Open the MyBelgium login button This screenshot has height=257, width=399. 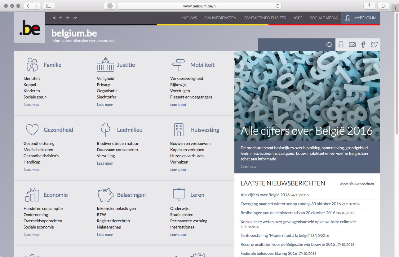361,18
